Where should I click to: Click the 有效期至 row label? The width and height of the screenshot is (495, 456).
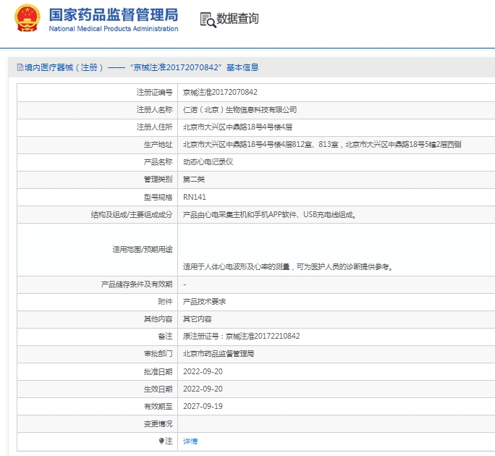[158, 407]
